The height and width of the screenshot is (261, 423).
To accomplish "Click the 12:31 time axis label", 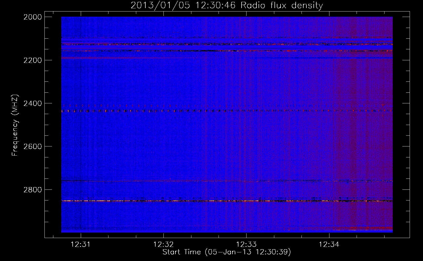I will pos(81,245).
